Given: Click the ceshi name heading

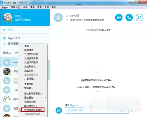Looking at the screenshot, I should click(74, 16).
